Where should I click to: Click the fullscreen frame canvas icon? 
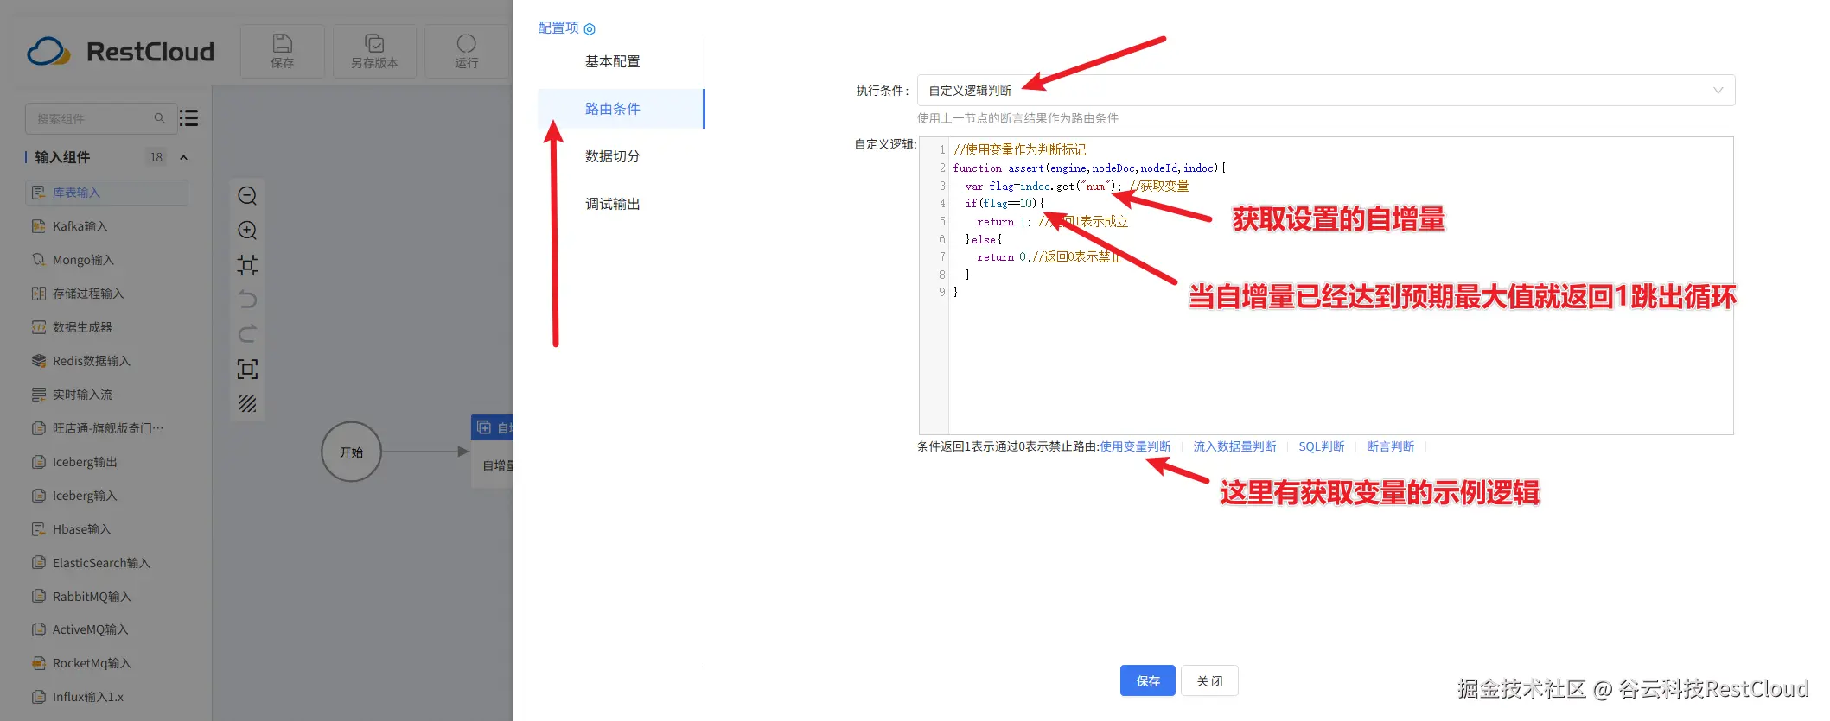pos(247,370)
